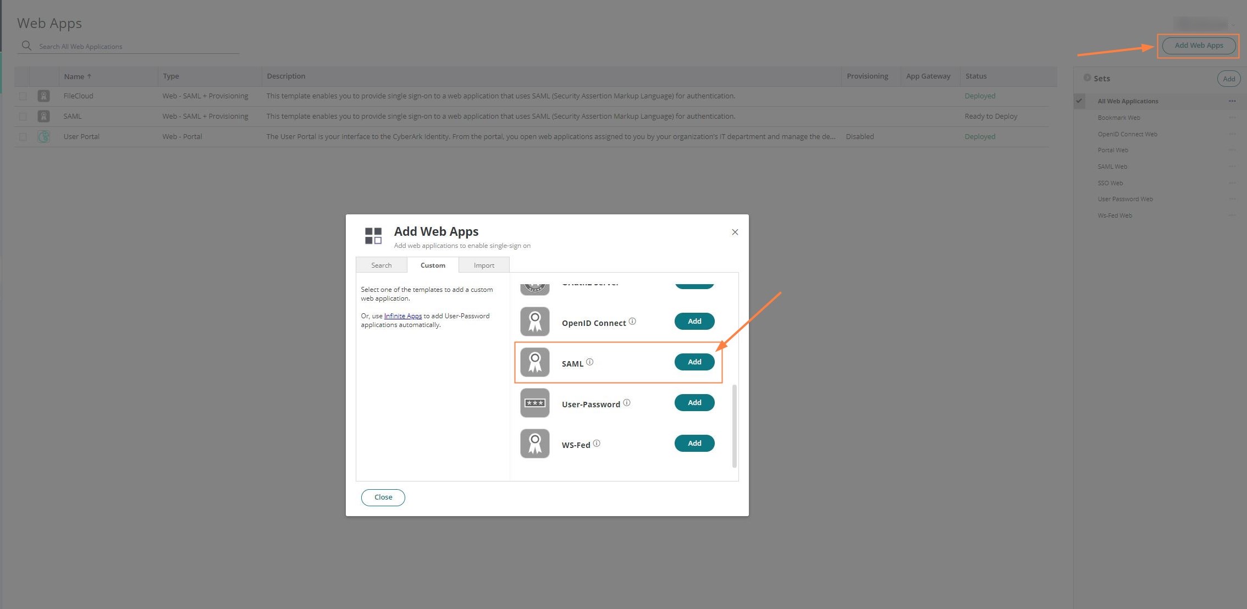Click the Search All Web Applications field

point(110,46)
